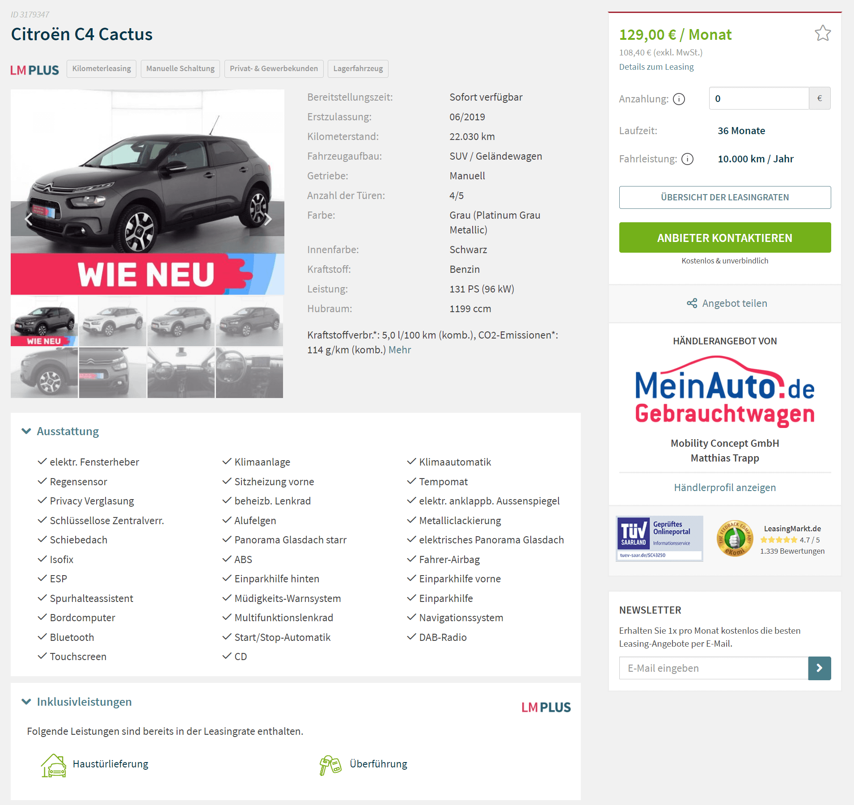
Task: Focus the E-Mail eingeben newsletter field
Action: [x=714, y=668]
